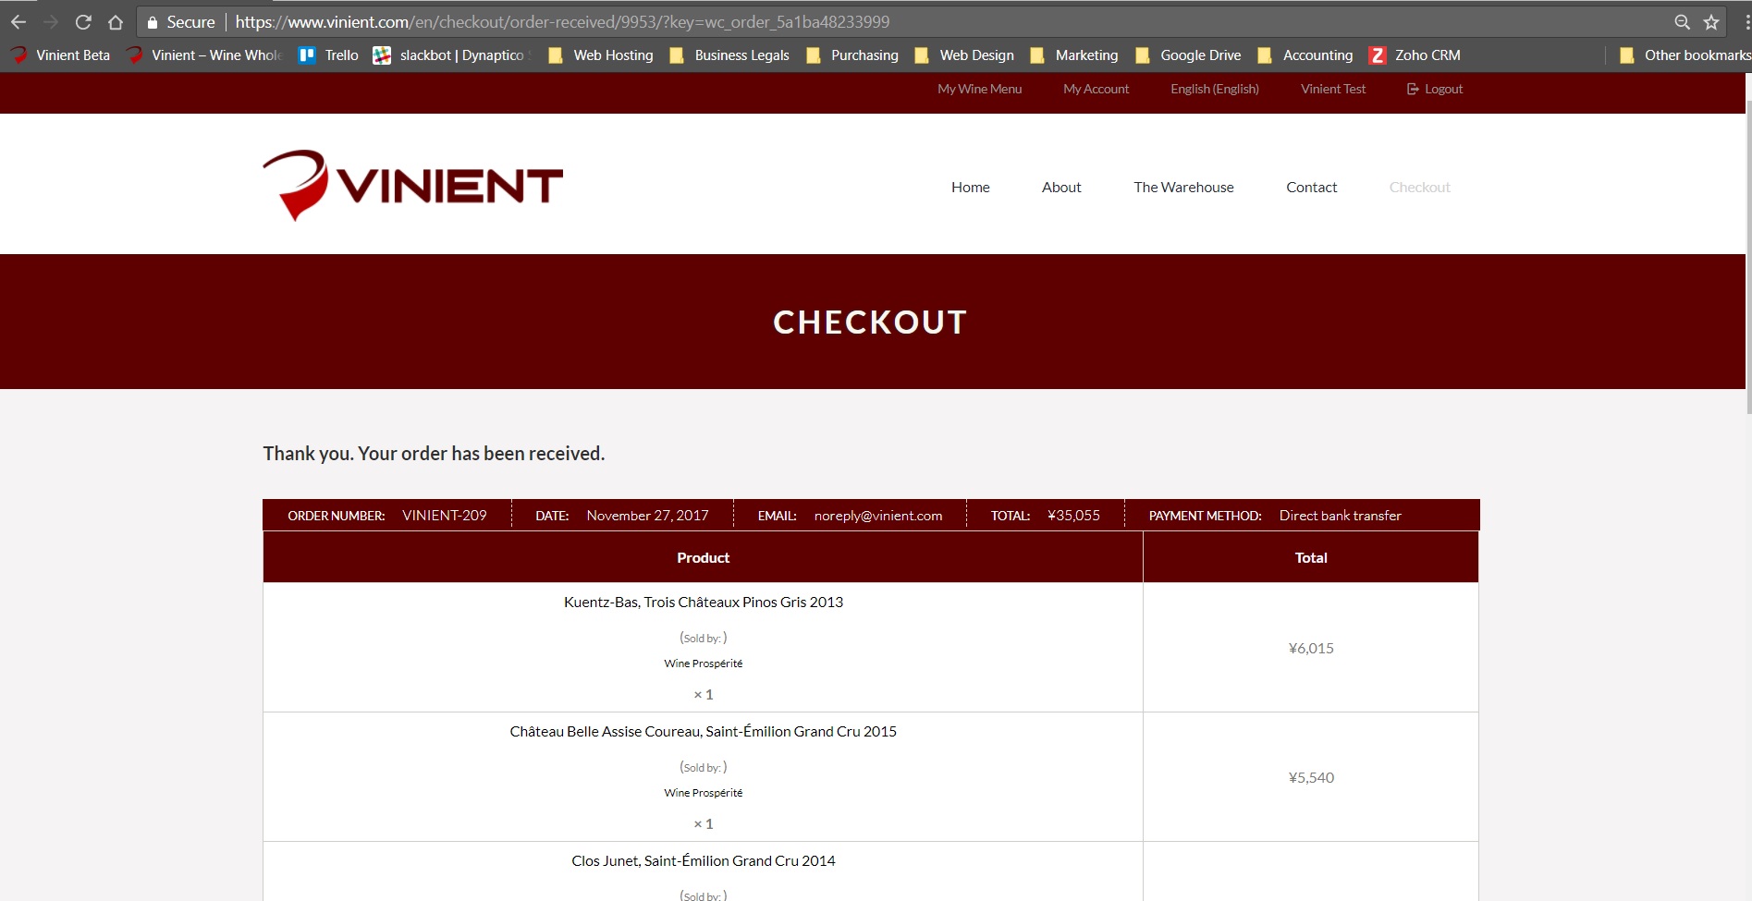
Task: Go to Home menu item
Action: (x=970, y=187)
